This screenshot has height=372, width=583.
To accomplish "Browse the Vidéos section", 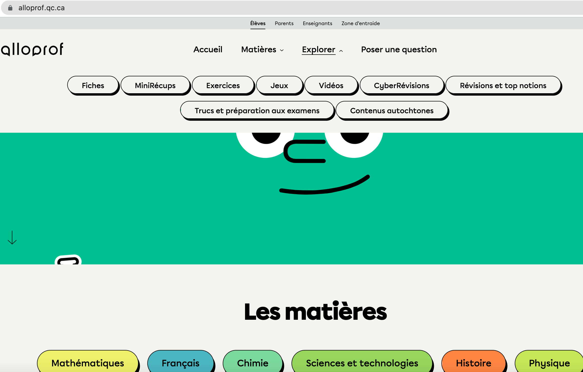I will [x=331, y=85].
